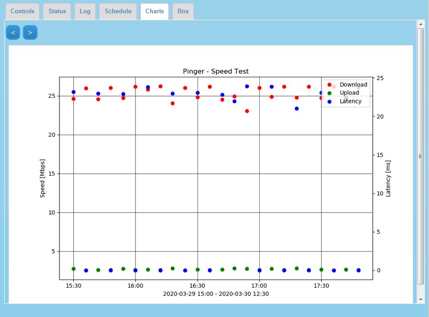The width and height of the screenshot is (429, 317).
Task: Click the 15:30 time axis tick label
Action: coord(74,286)
